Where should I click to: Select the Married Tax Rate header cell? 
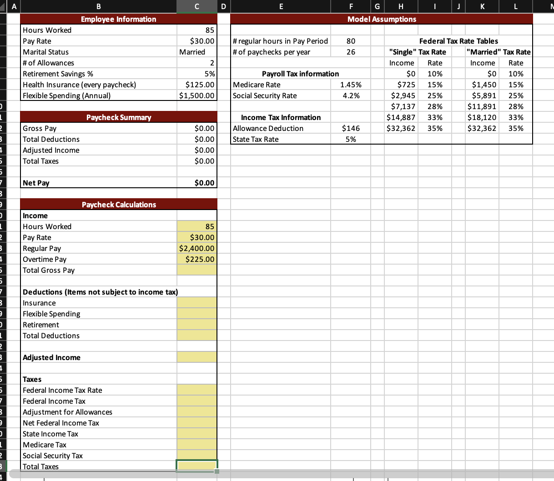coord(499,52)
